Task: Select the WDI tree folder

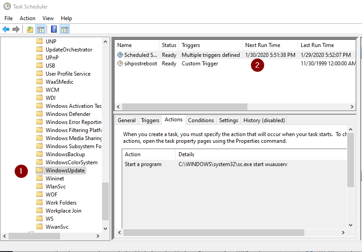Action: tap(51, 98)
